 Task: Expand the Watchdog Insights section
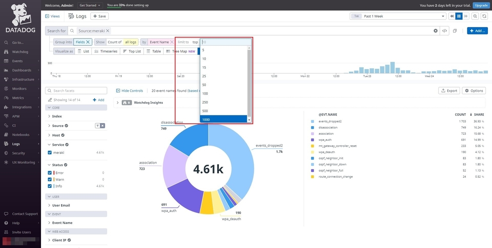pyautogui.click(x=118, y=102)
